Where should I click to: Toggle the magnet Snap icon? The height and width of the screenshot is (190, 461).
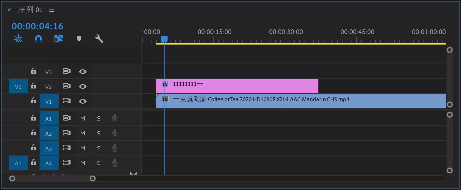[x=38, y=39]
